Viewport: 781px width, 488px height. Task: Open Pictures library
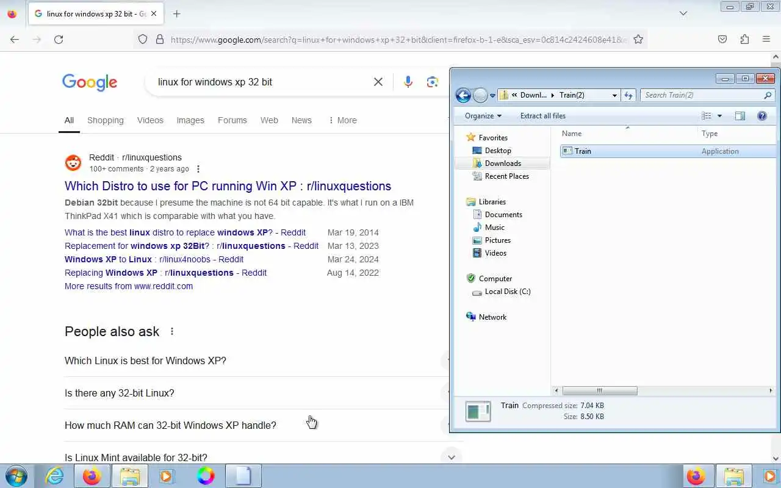pyautogui.click(x=497, y=240)
